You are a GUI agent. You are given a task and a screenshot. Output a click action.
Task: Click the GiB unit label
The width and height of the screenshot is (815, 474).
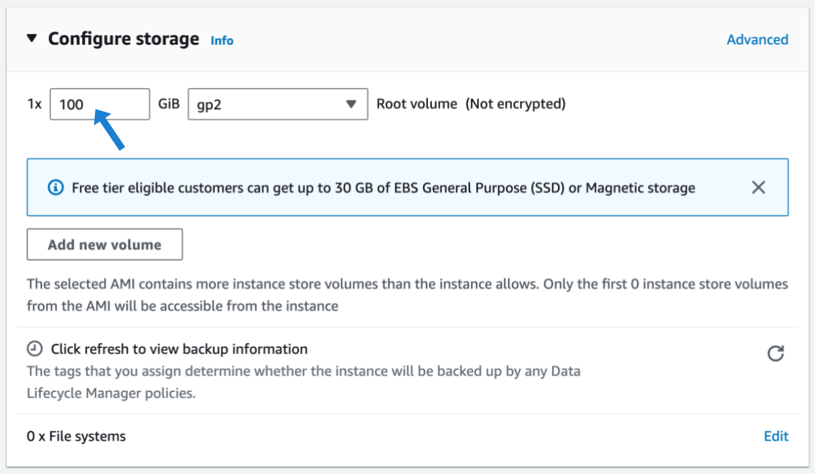[169, 104]
